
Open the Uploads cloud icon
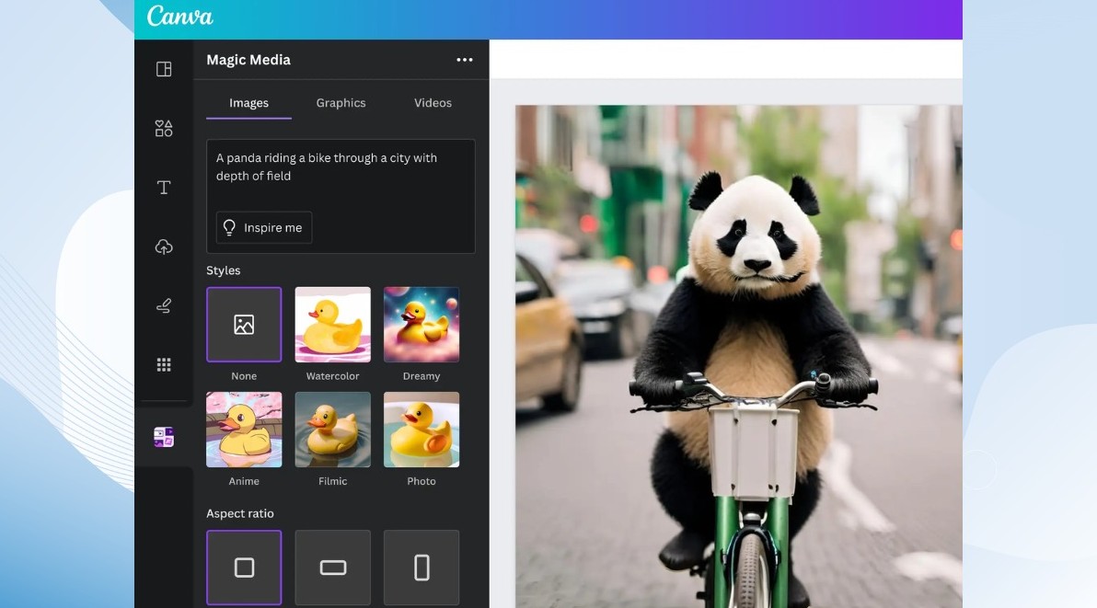point(164,247)
